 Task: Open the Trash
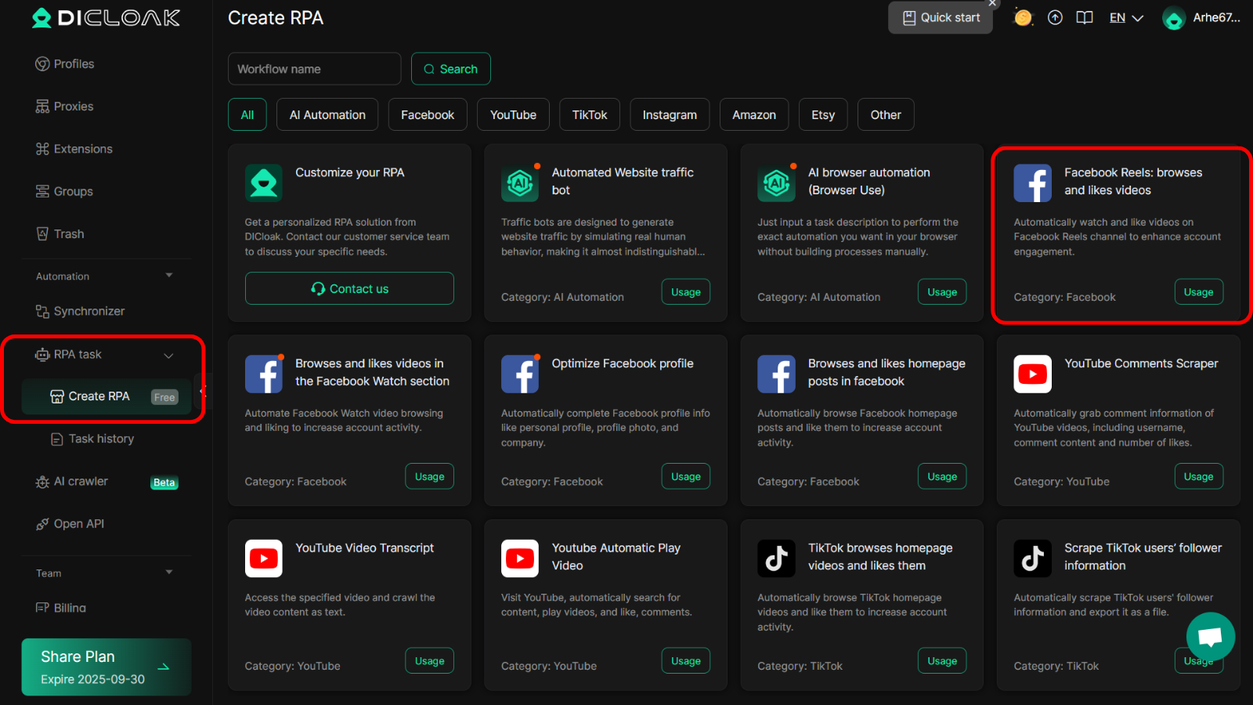tap(60, 233)
